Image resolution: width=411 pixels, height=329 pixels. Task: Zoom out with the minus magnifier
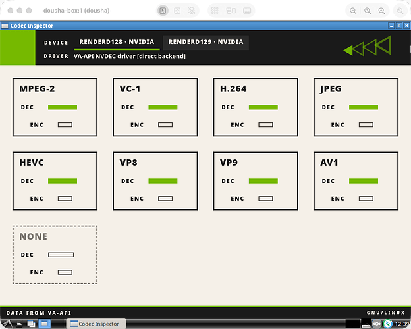(353, 11)
